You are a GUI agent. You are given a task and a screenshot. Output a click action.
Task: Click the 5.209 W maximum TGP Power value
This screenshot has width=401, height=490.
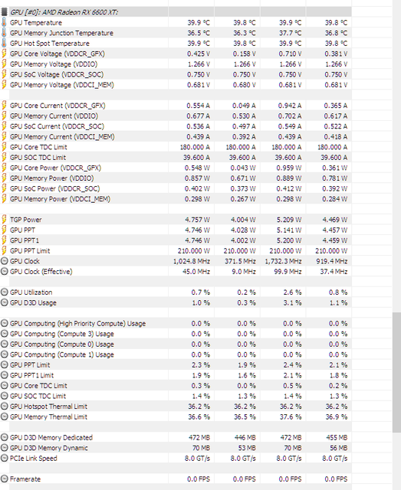[289, 220]
